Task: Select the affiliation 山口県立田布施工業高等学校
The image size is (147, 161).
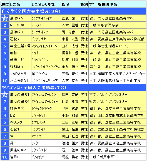Action: 121,115
